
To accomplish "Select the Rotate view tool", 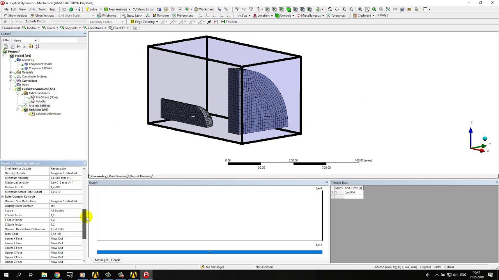I will click(330, 9).
